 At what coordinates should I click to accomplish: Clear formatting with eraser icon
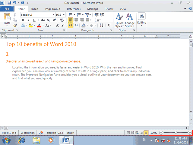point(62,20)
